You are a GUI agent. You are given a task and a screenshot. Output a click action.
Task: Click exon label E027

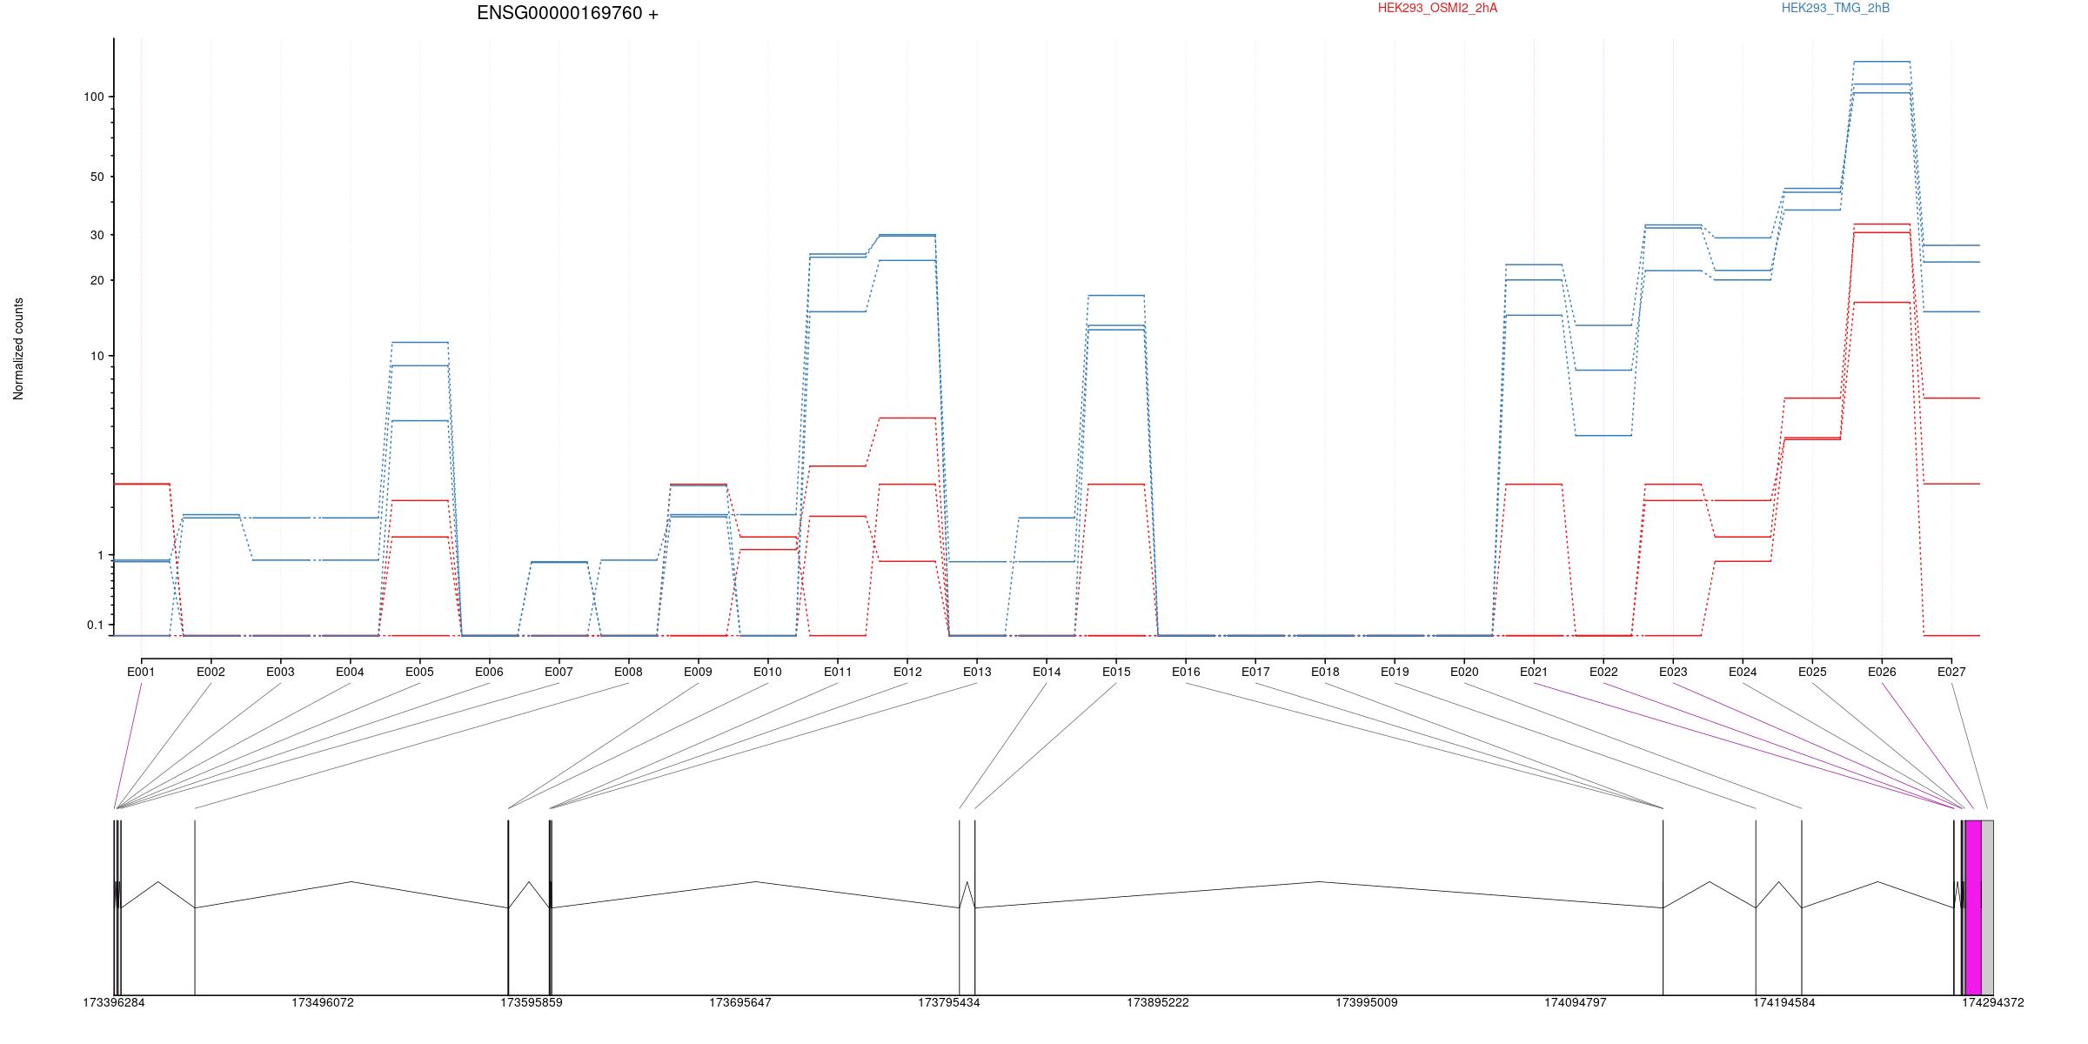(1951, 672)
